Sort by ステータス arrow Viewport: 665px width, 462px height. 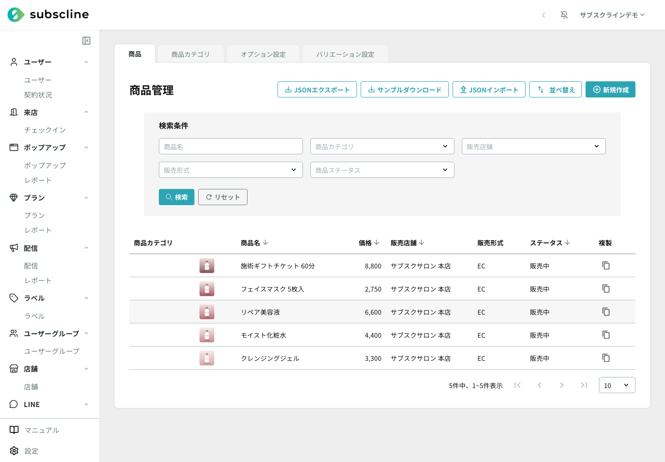[568, 243]
